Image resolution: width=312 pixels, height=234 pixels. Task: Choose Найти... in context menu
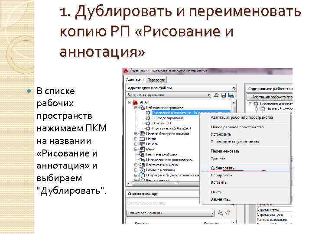(x=218, y=192)
